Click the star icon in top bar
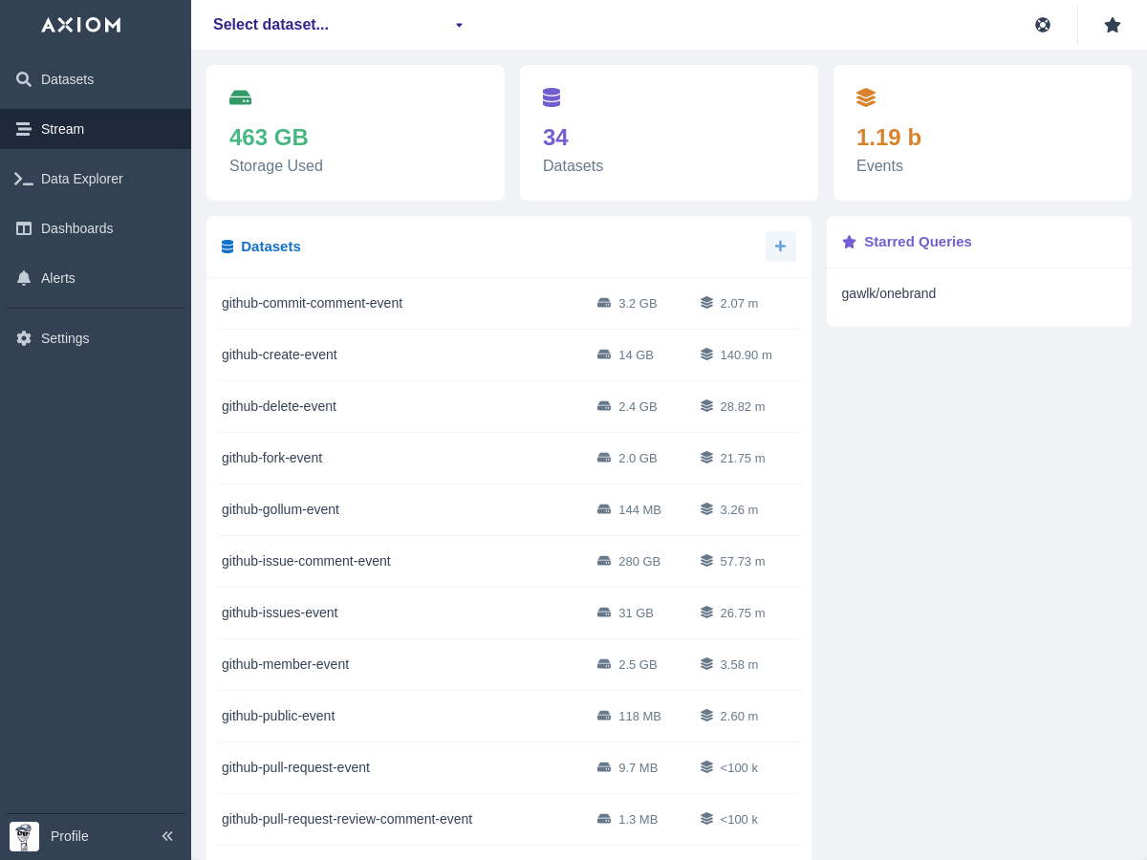The height and width of the screenshot is (860, 1147). [x=1113, y=25]
